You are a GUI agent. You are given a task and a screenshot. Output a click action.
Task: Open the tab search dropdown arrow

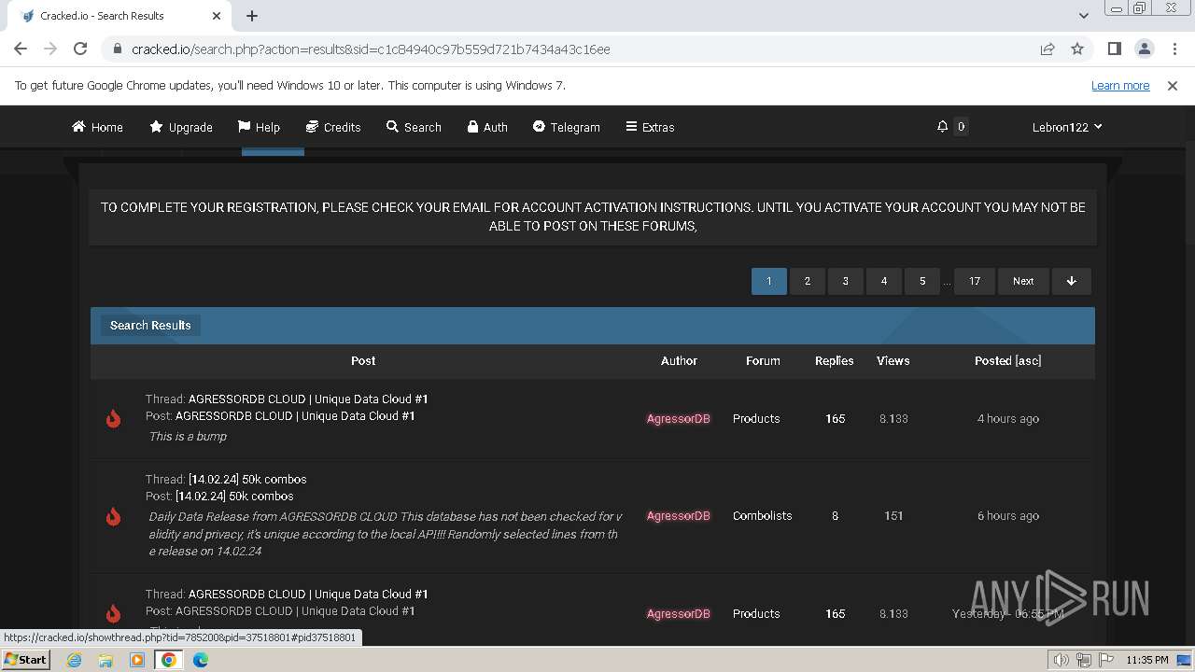[1083, 15]
